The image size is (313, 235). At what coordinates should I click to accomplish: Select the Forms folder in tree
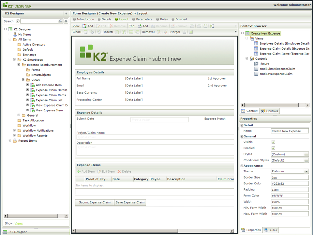(x=36, y=70)
